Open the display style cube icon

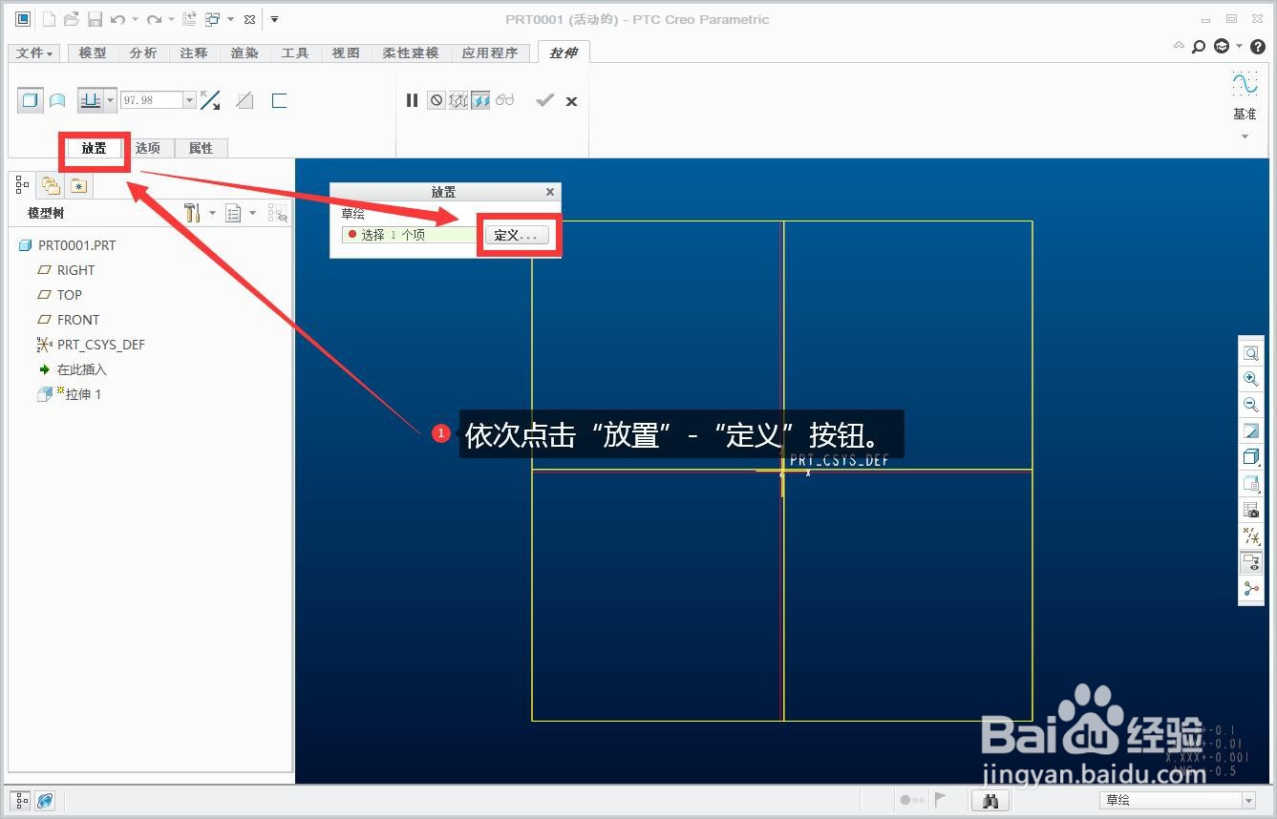click(x=1250, y=457)
